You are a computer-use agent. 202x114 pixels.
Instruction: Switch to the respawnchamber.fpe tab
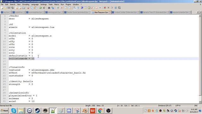click(180, 12)
